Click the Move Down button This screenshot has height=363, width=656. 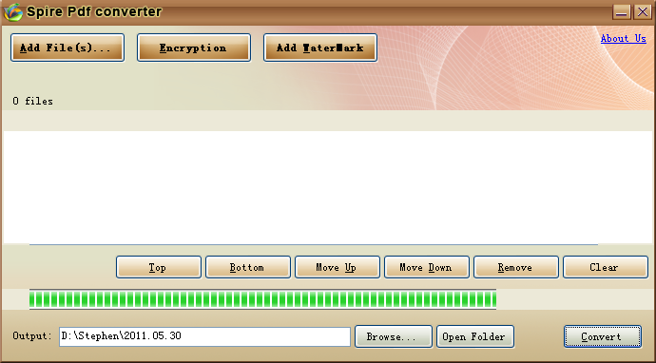pos(427,267)
